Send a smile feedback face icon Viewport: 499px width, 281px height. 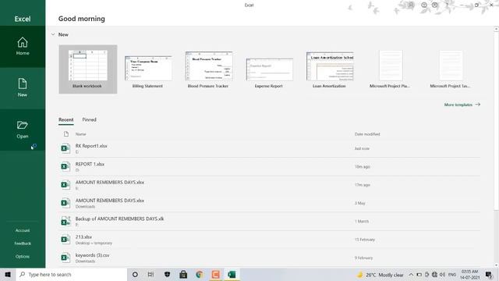[424, 5]
